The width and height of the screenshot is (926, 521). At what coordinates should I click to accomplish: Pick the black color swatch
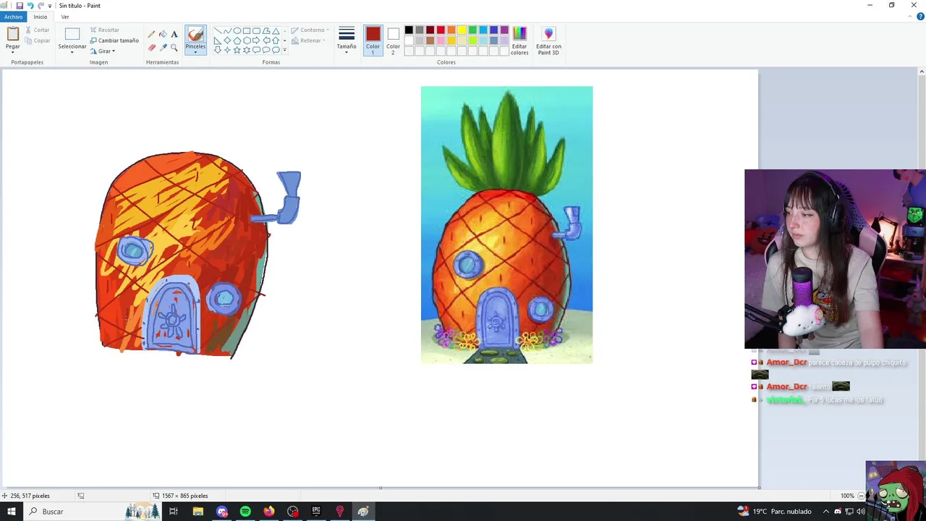(x=409, y=30)
